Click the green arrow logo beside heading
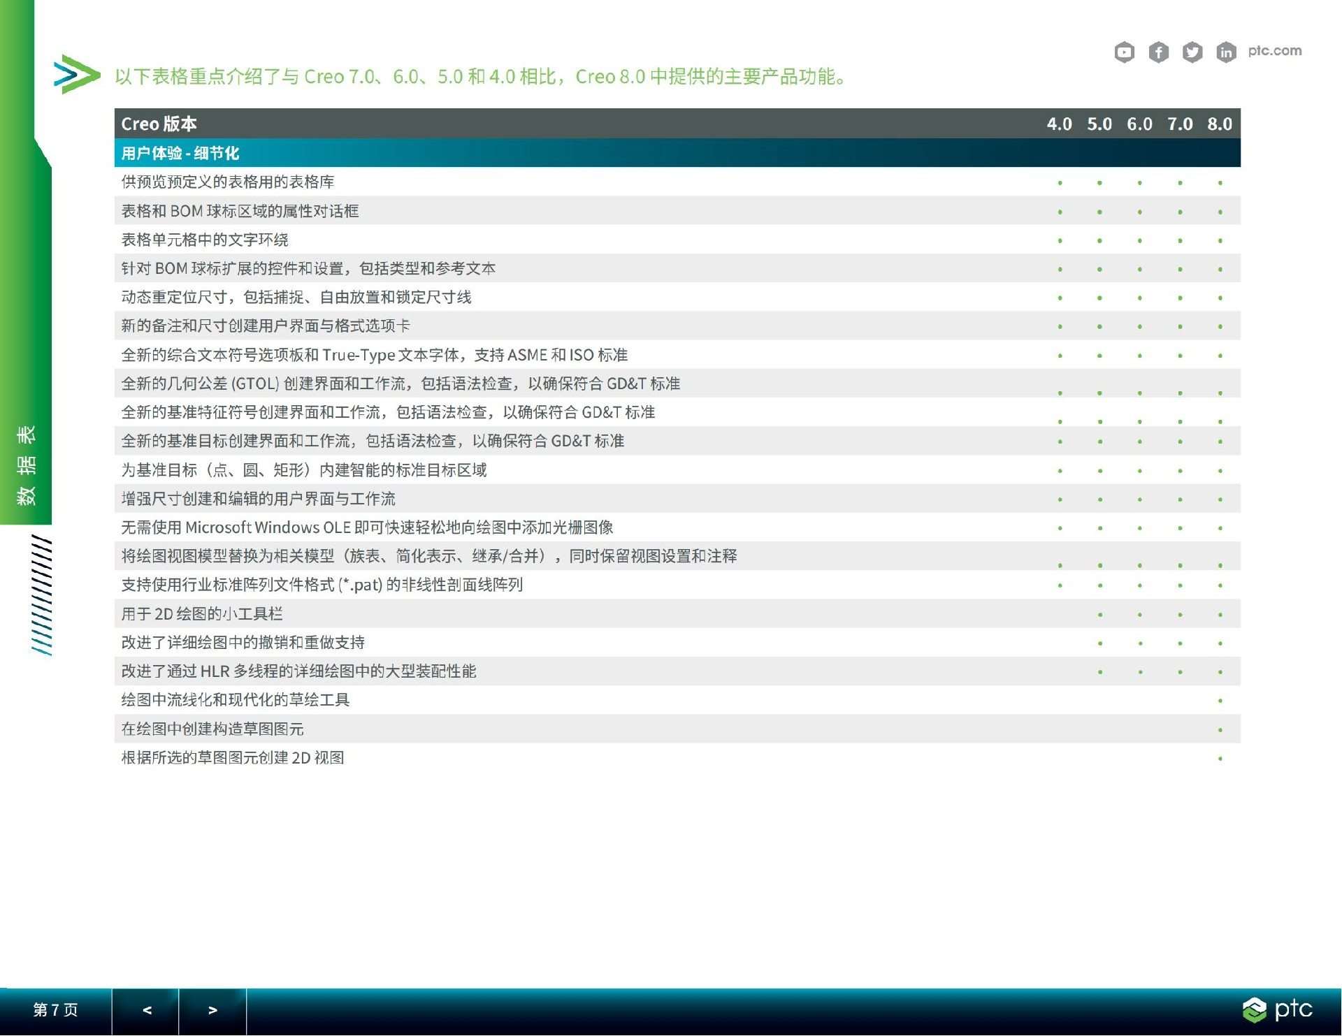Image resolution: width=1342 pixels, height=1036 pixels. coord(76,74)
